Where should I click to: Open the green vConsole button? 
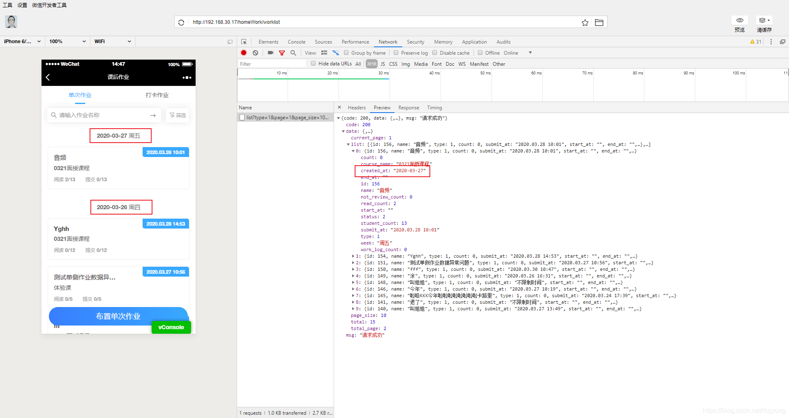(x=171, y=327)
